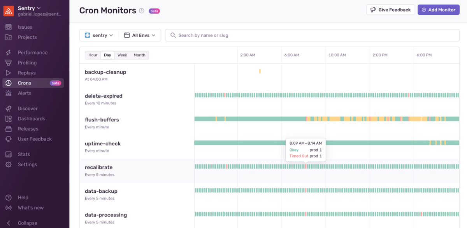Click the Add Monitor button
The width and height of the screenshot is (467, 228).
[439, 10]
